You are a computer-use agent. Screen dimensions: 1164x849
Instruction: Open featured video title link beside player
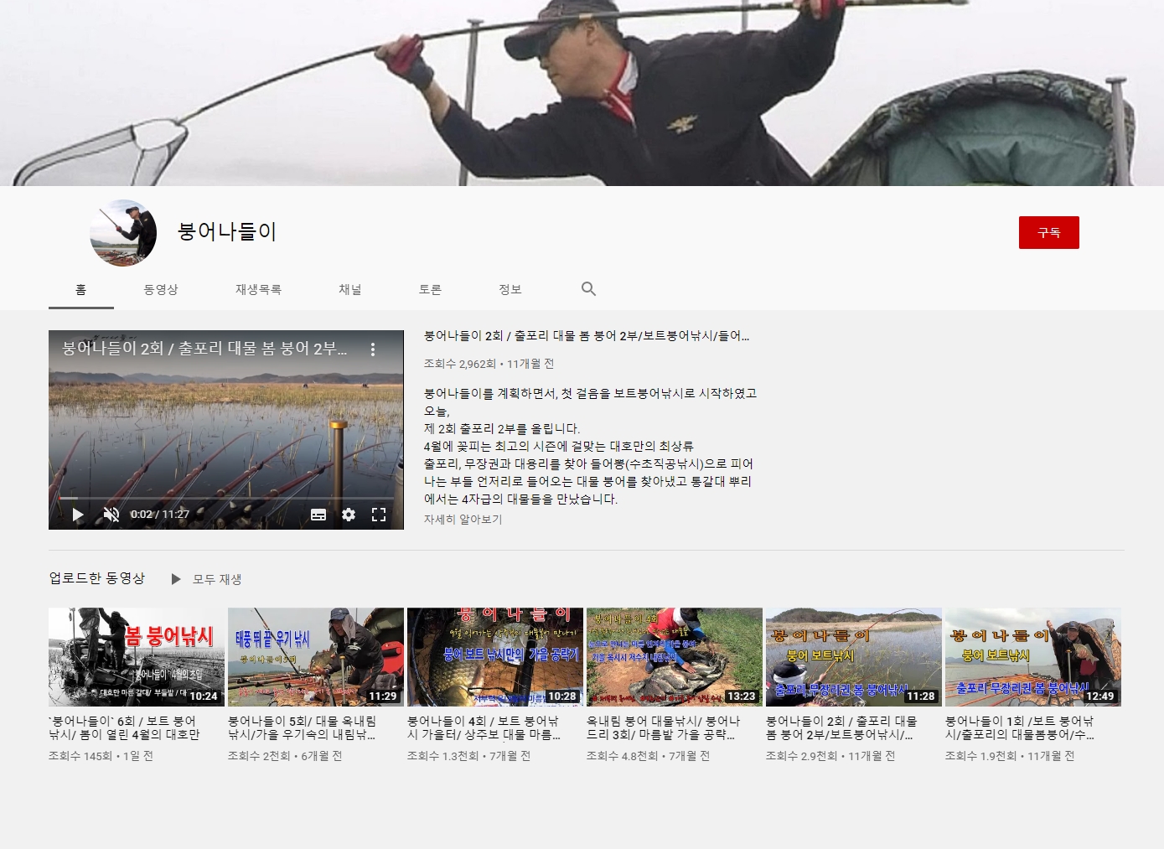coord(587,336)
